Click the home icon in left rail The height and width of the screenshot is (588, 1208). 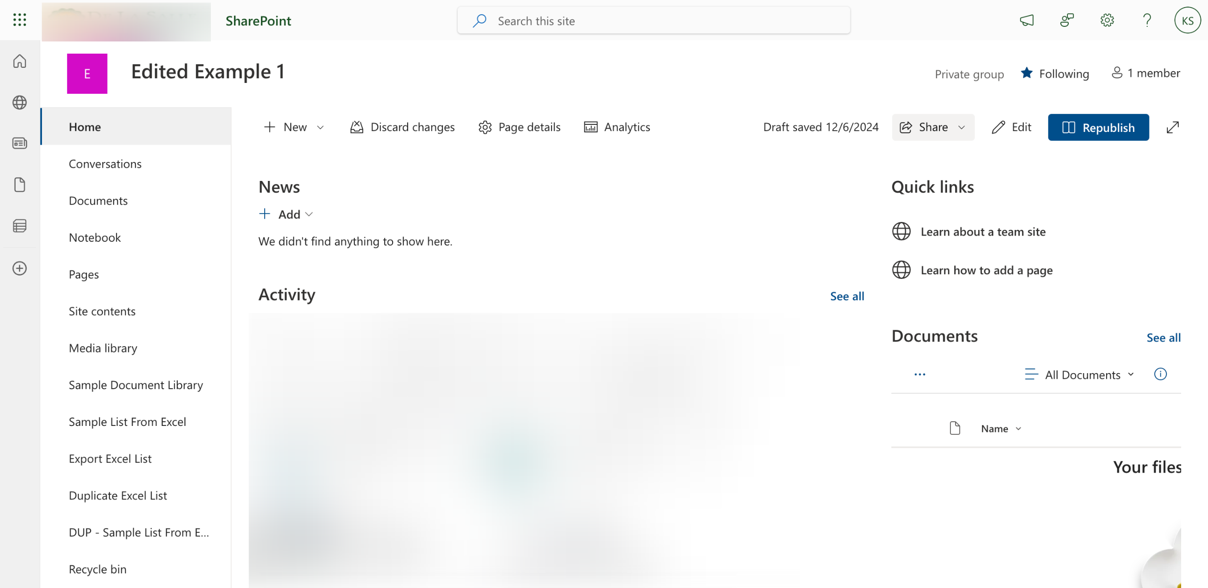click(x=19, y=61)
